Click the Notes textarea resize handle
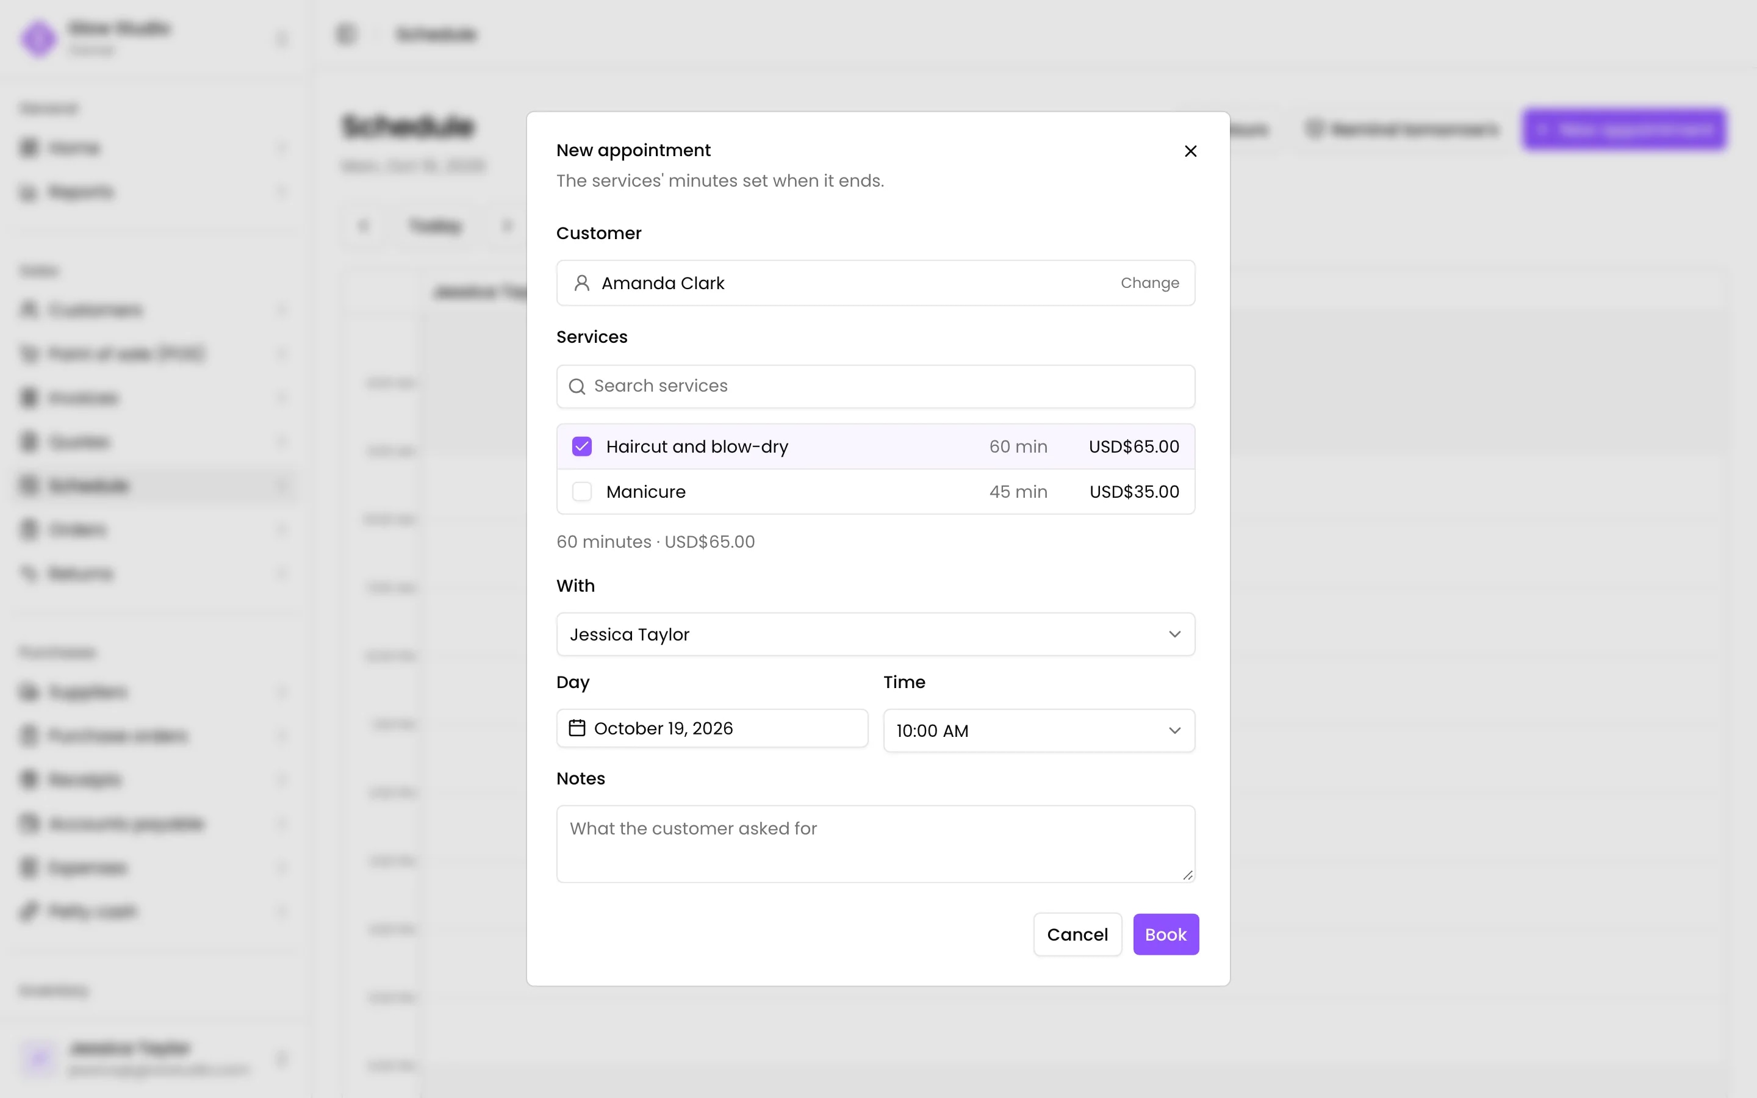The image size is (1757, 1098). 1188,875
